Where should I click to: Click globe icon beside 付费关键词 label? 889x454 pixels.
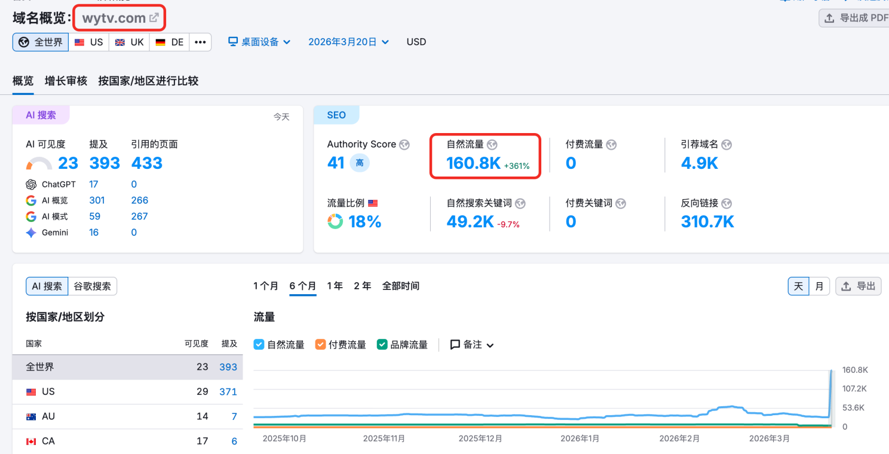click(621, 203)
